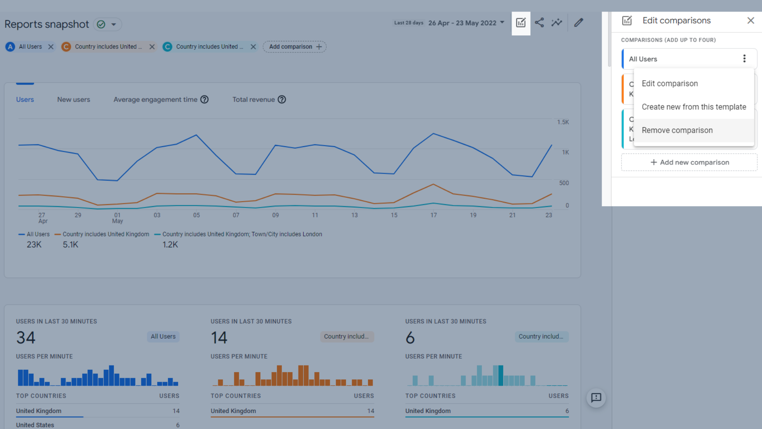This screenshot has height=429, width=762.
Task: Open the All Users three-dot menu
Action: (x=744, y=59)
